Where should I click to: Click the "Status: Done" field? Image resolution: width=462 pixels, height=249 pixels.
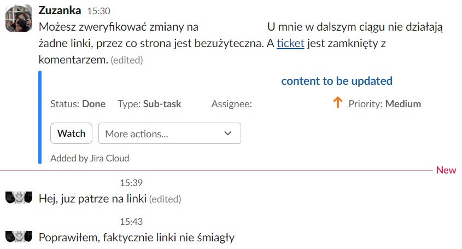(x=78, y=104)
